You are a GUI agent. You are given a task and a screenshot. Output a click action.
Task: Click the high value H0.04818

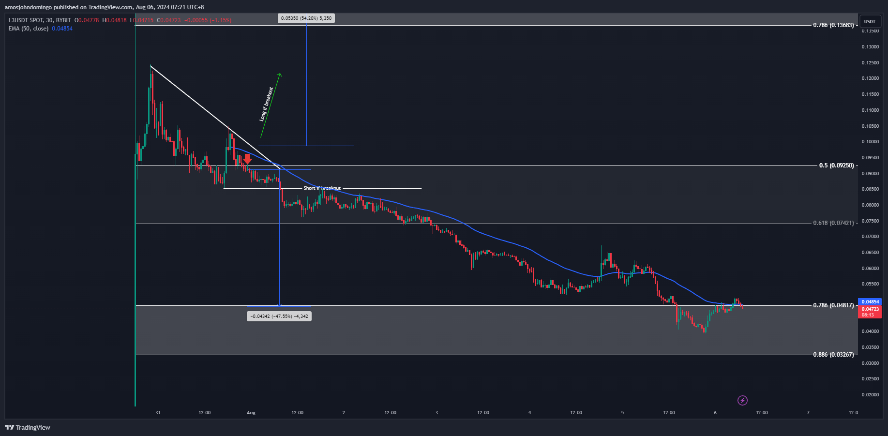pyautogui.click(x=114, y=20)
